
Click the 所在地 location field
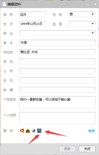pyautogui.click(x=57, y=52)
